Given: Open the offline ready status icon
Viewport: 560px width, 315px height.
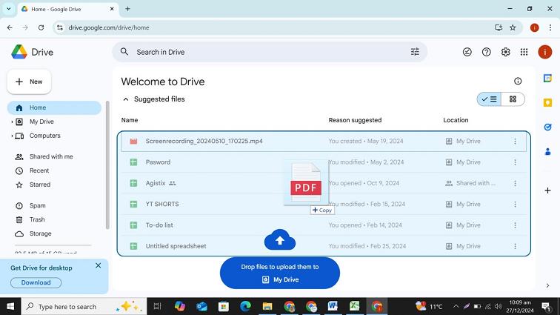Looking at the screenshot, I should (467, 52).
